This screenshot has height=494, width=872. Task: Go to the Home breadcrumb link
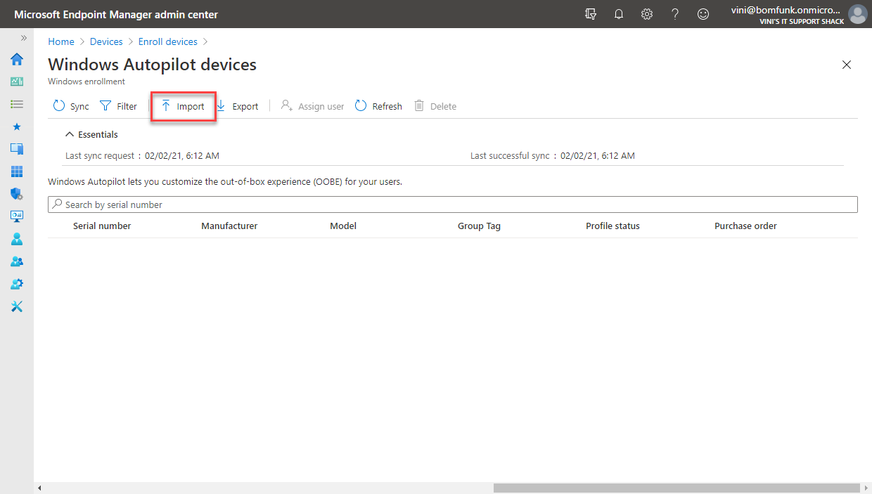pyautogui.click(x=61, y=41)
